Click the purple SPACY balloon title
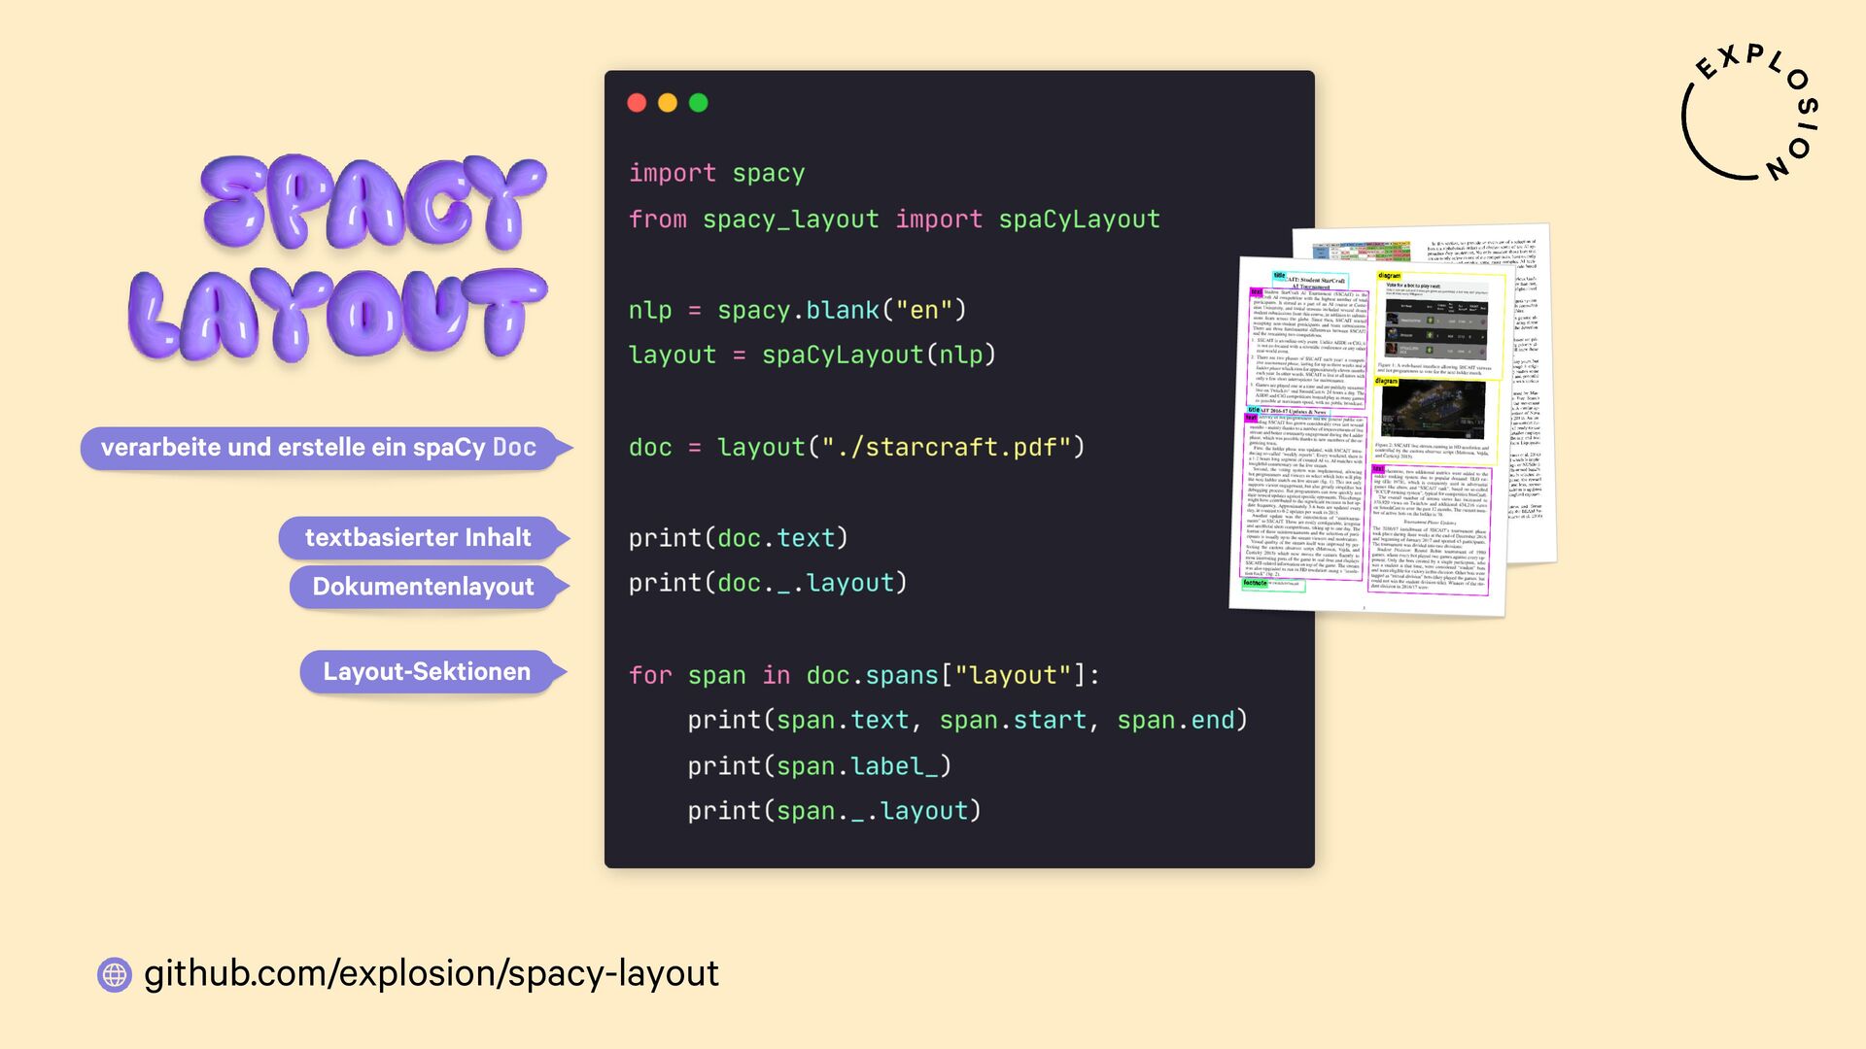1866x1049 pixels. [374, 202]
